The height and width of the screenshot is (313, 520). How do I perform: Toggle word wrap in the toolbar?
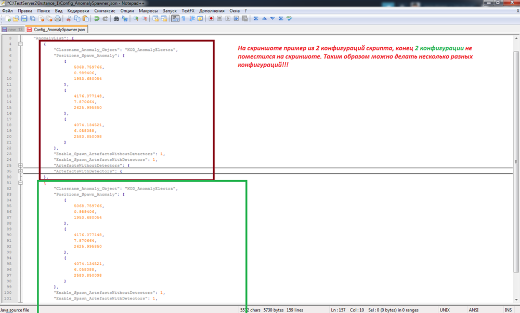coord(175,19)
